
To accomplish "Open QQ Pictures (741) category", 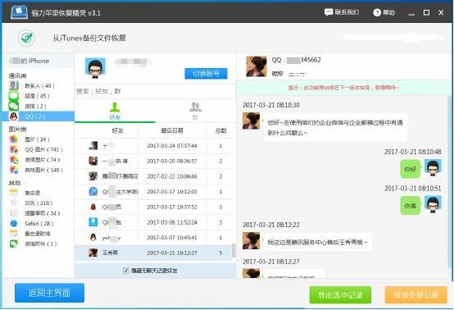I will point(37,149).
